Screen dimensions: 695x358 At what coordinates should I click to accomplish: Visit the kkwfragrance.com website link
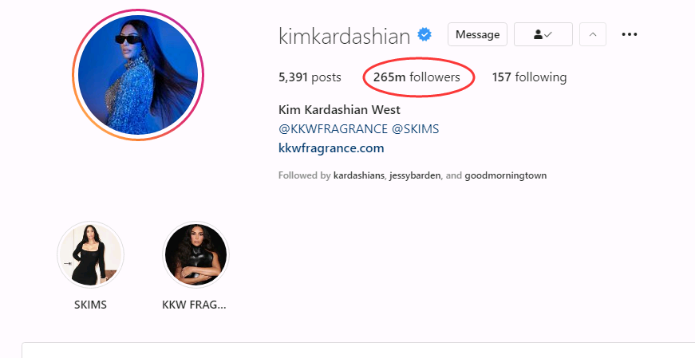[x=331, y=148]
